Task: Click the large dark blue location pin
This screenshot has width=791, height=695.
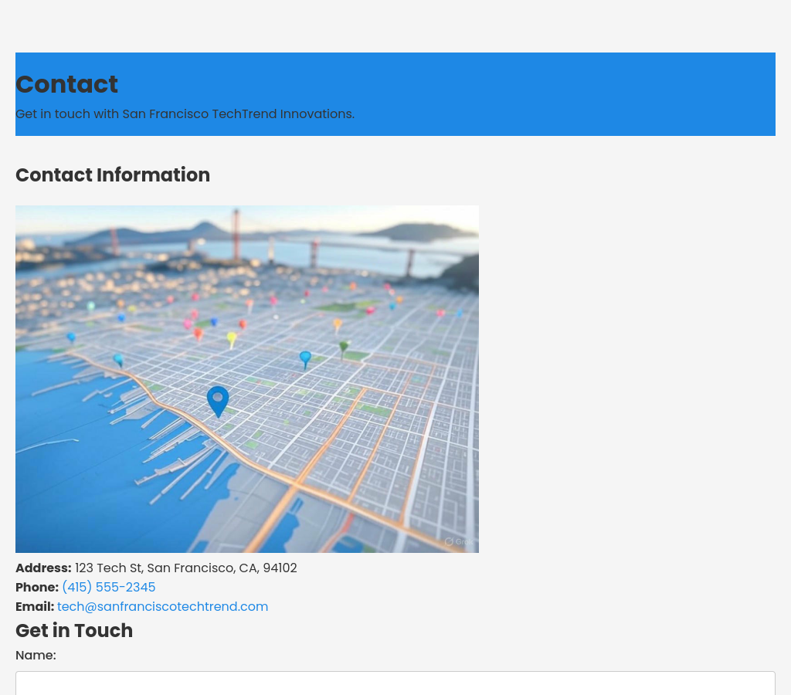Action: (x=218, y=400)
